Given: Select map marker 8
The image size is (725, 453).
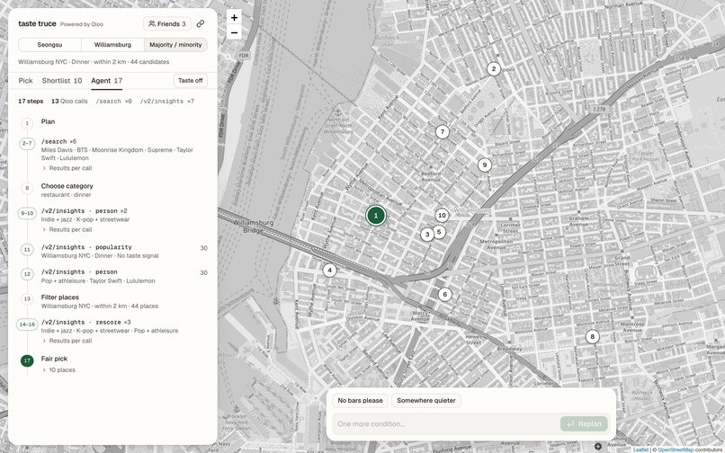Looking at the screenshot, I should coord(592,336).
